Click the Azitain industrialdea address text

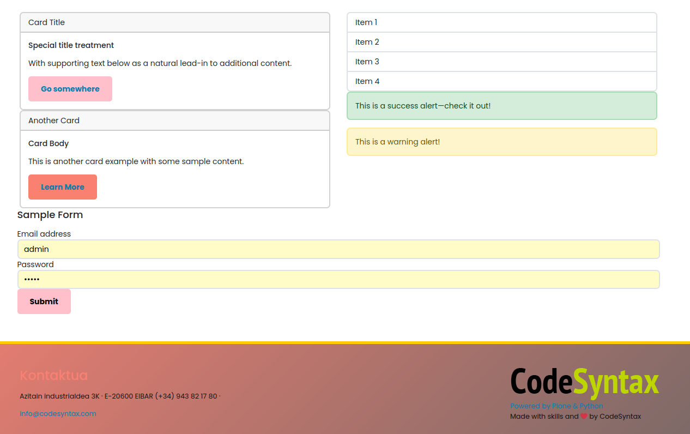(x=120, y=396)
